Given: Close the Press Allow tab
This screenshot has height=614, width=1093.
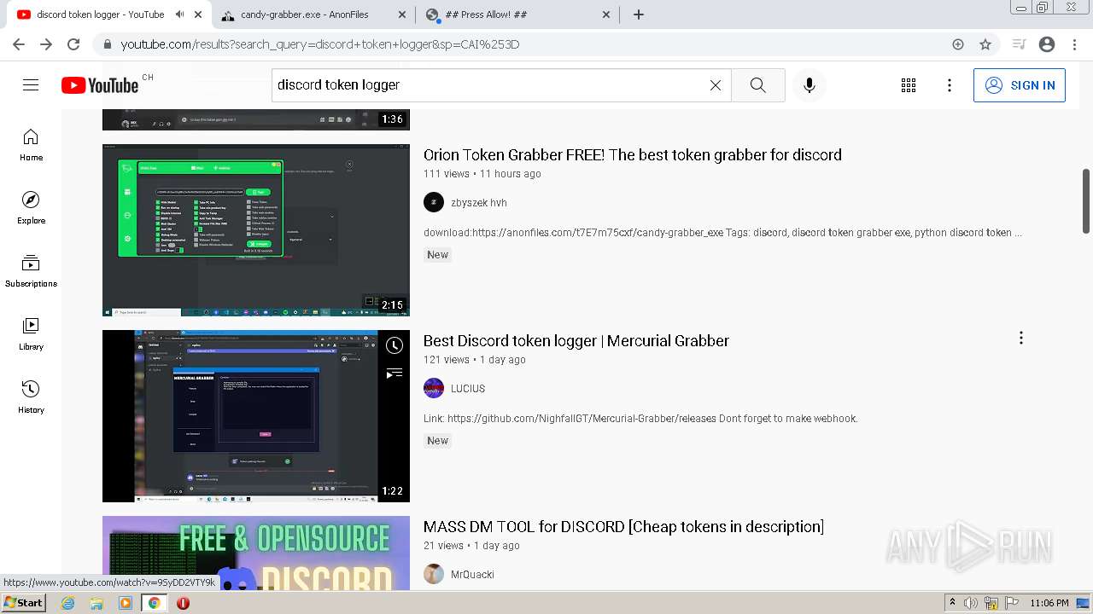Looking at the screenshot, I should click(x=607, y=14).
